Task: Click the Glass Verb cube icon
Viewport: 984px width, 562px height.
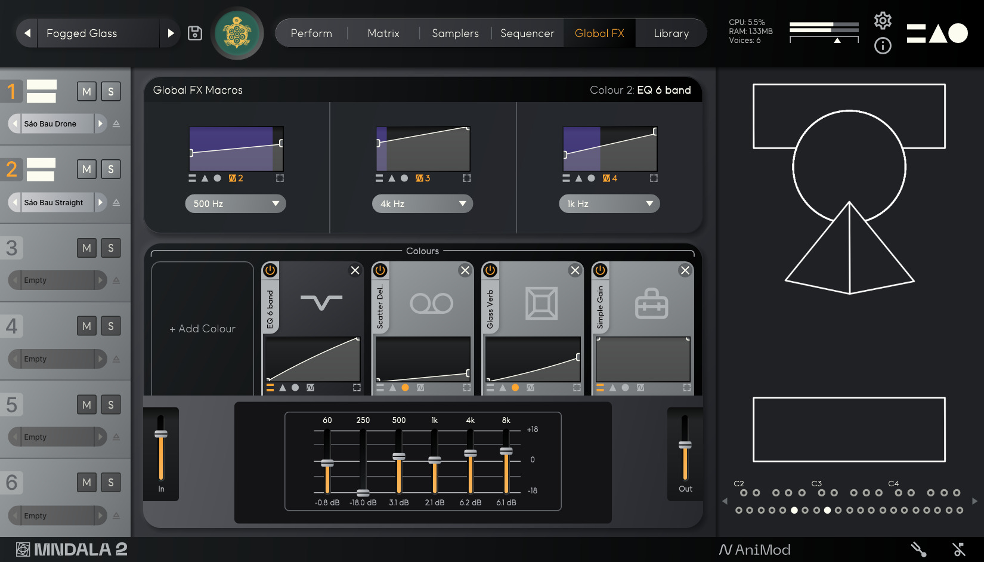Action: click(541, 303)
